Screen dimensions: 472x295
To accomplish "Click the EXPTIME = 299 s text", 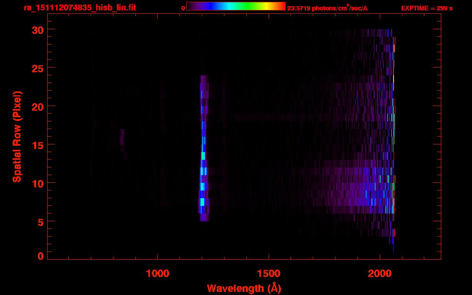I will point(427,8).
